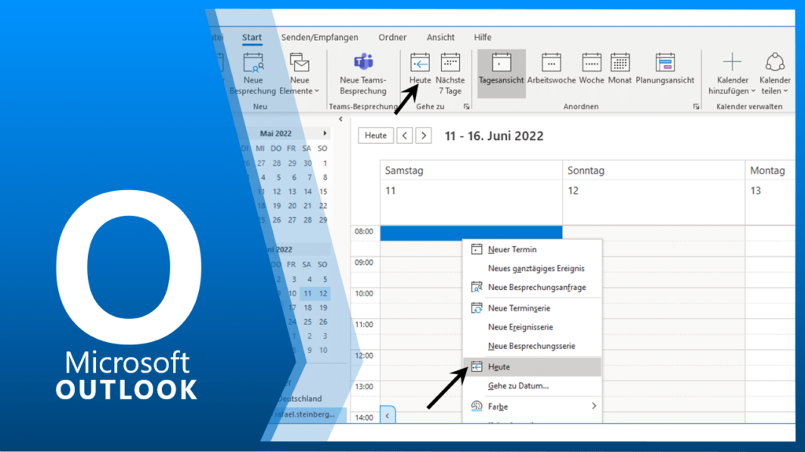Advance the Mai 2022 mini calendar to next month
Image resolution: width=805 pixels, height=452 pixels.
[x=325, y=133]
